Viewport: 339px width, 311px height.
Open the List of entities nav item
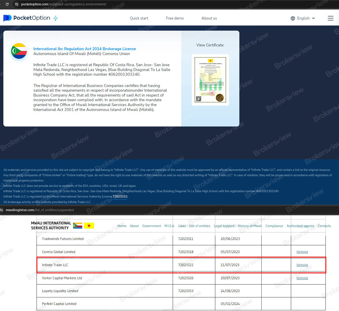pos(200,226)
